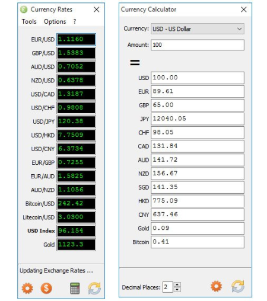
Task: Open the ? help menu
Action: click(75, 21)
